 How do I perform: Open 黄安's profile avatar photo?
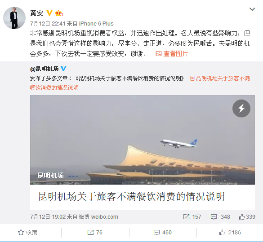[x=14, y=18]
